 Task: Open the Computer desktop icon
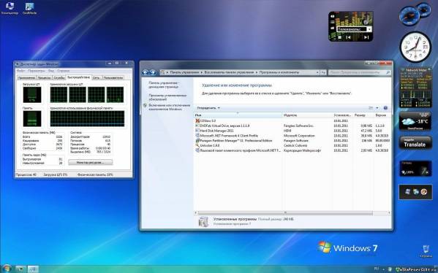pos(10,8)
